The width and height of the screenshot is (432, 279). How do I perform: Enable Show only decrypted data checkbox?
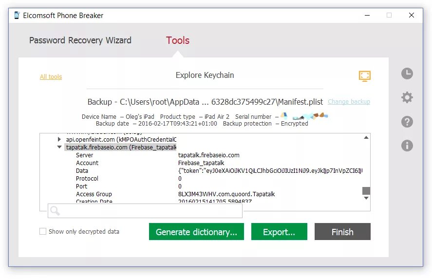43,231
